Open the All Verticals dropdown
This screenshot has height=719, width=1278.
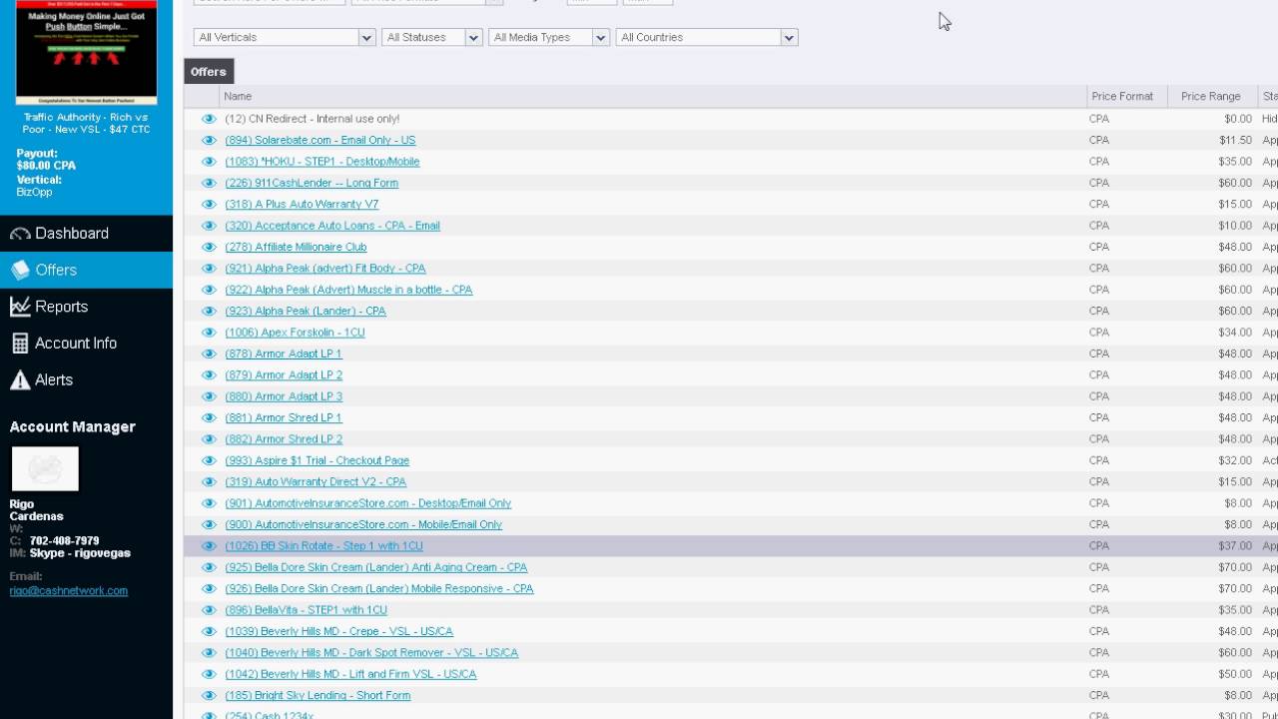285,37
